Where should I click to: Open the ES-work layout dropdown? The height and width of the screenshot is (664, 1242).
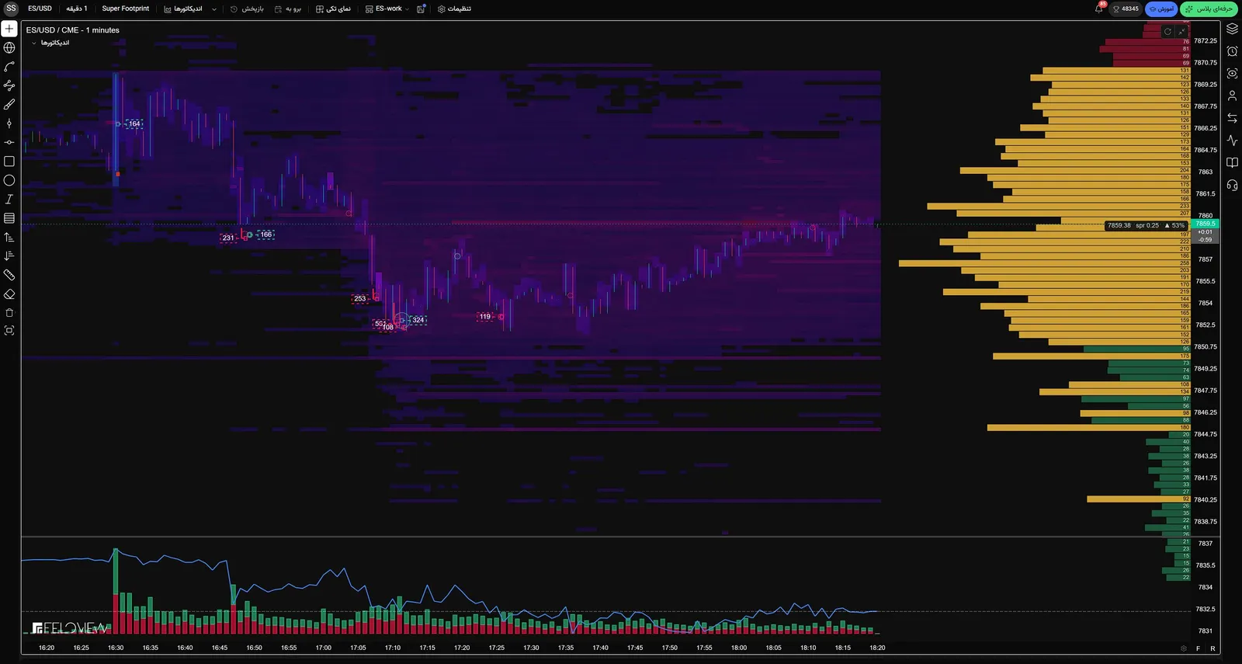point(387,9)
